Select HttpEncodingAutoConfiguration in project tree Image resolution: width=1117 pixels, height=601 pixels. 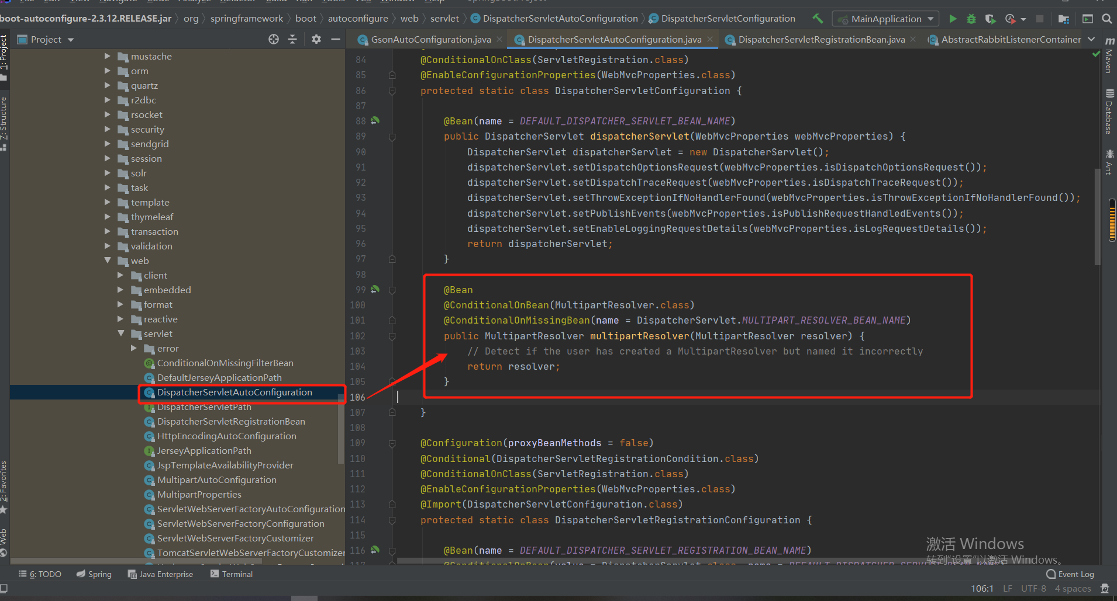[x=227, y=436]
